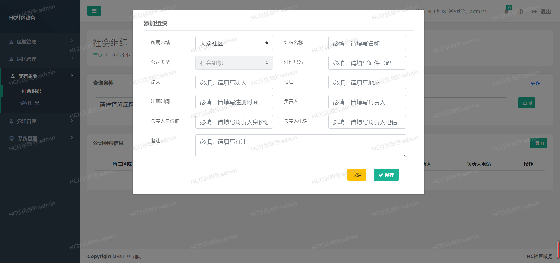Viewport: 560px width, 263px height.
Task: Click the logout 退出 icon
Action: tap(534, 12)
